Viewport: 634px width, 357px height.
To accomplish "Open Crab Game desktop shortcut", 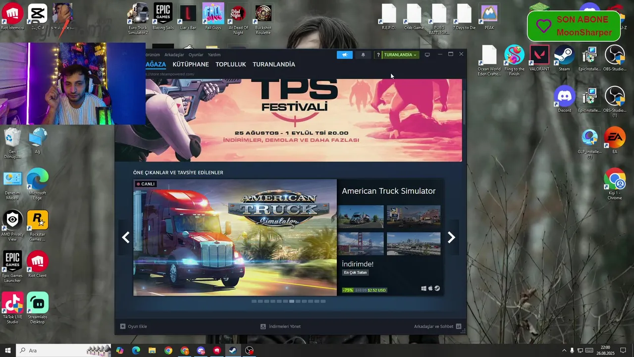I will tap(414, 17).
